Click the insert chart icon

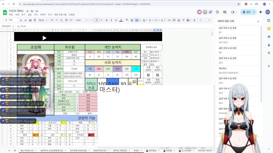(179, 20)
